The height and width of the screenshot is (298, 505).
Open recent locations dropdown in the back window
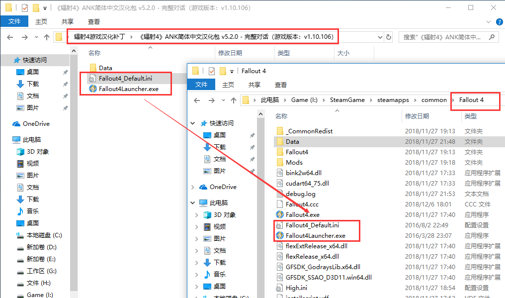36,37
